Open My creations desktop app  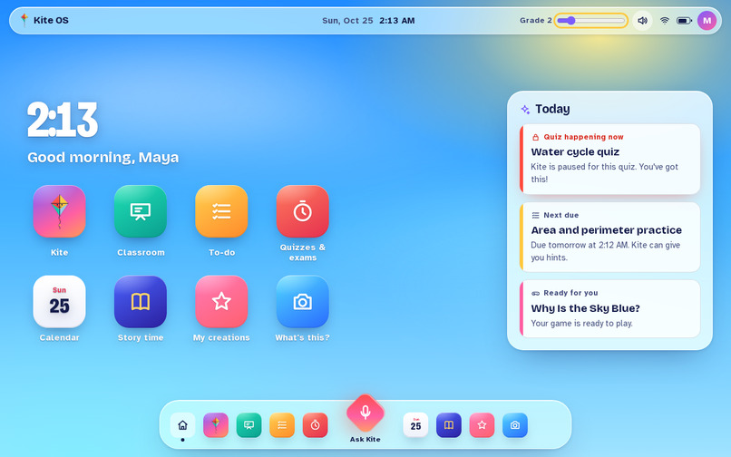[x=221, y=302]
